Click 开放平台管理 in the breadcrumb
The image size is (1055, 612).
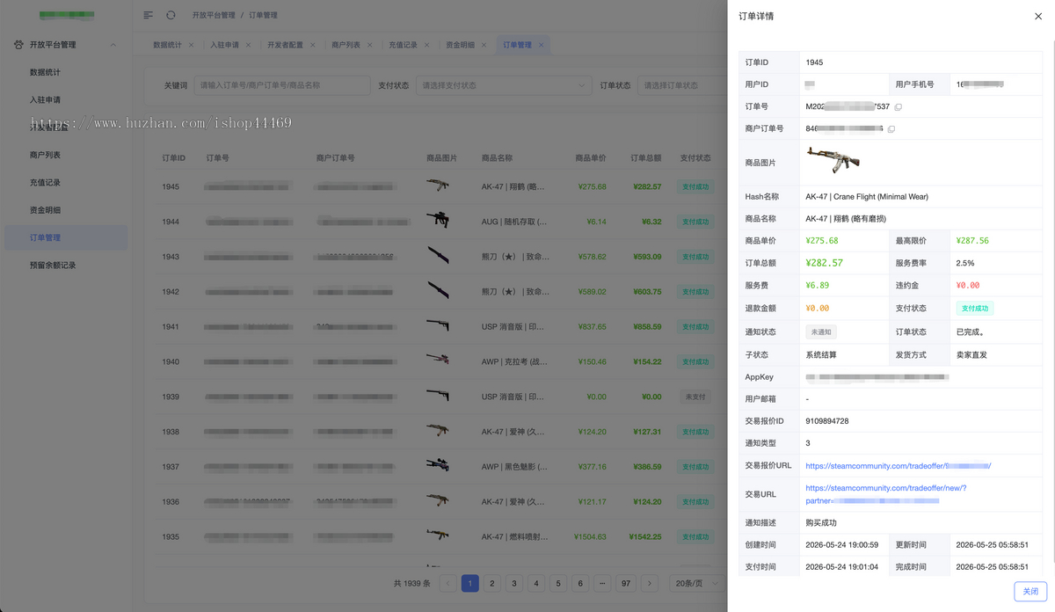[214, 15]
